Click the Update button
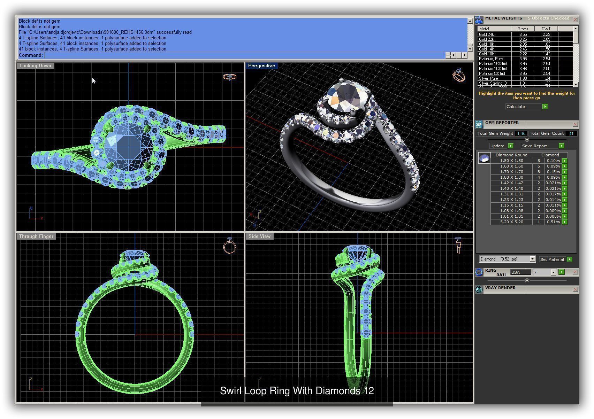The width and height of the screenshot is (594, 419). pyautogui.click(x=498, y=146)
